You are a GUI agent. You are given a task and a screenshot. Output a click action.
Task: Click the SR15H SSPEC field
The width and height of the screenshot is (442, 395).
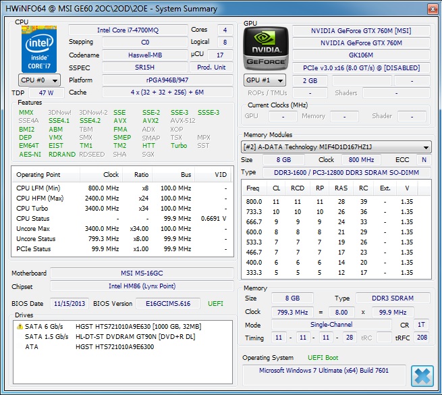tap(145, 68)
